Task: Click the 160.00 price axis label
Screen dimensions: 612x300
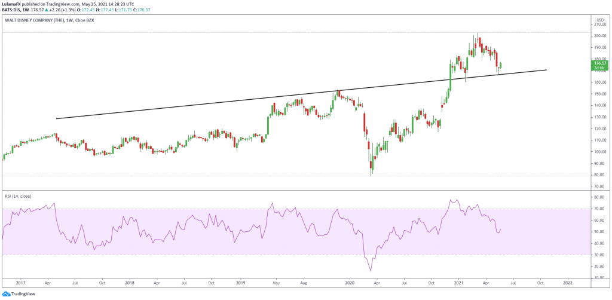Action: point(599,82)
